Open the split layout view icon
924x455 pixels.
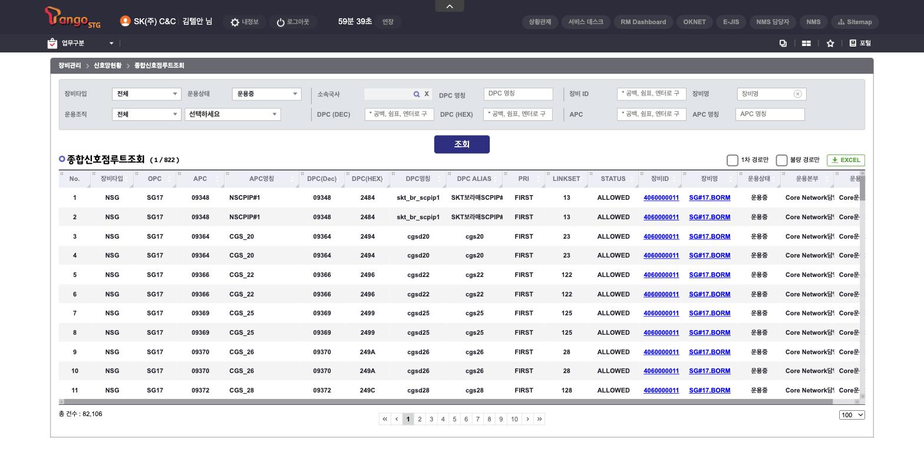coord(806,43)
